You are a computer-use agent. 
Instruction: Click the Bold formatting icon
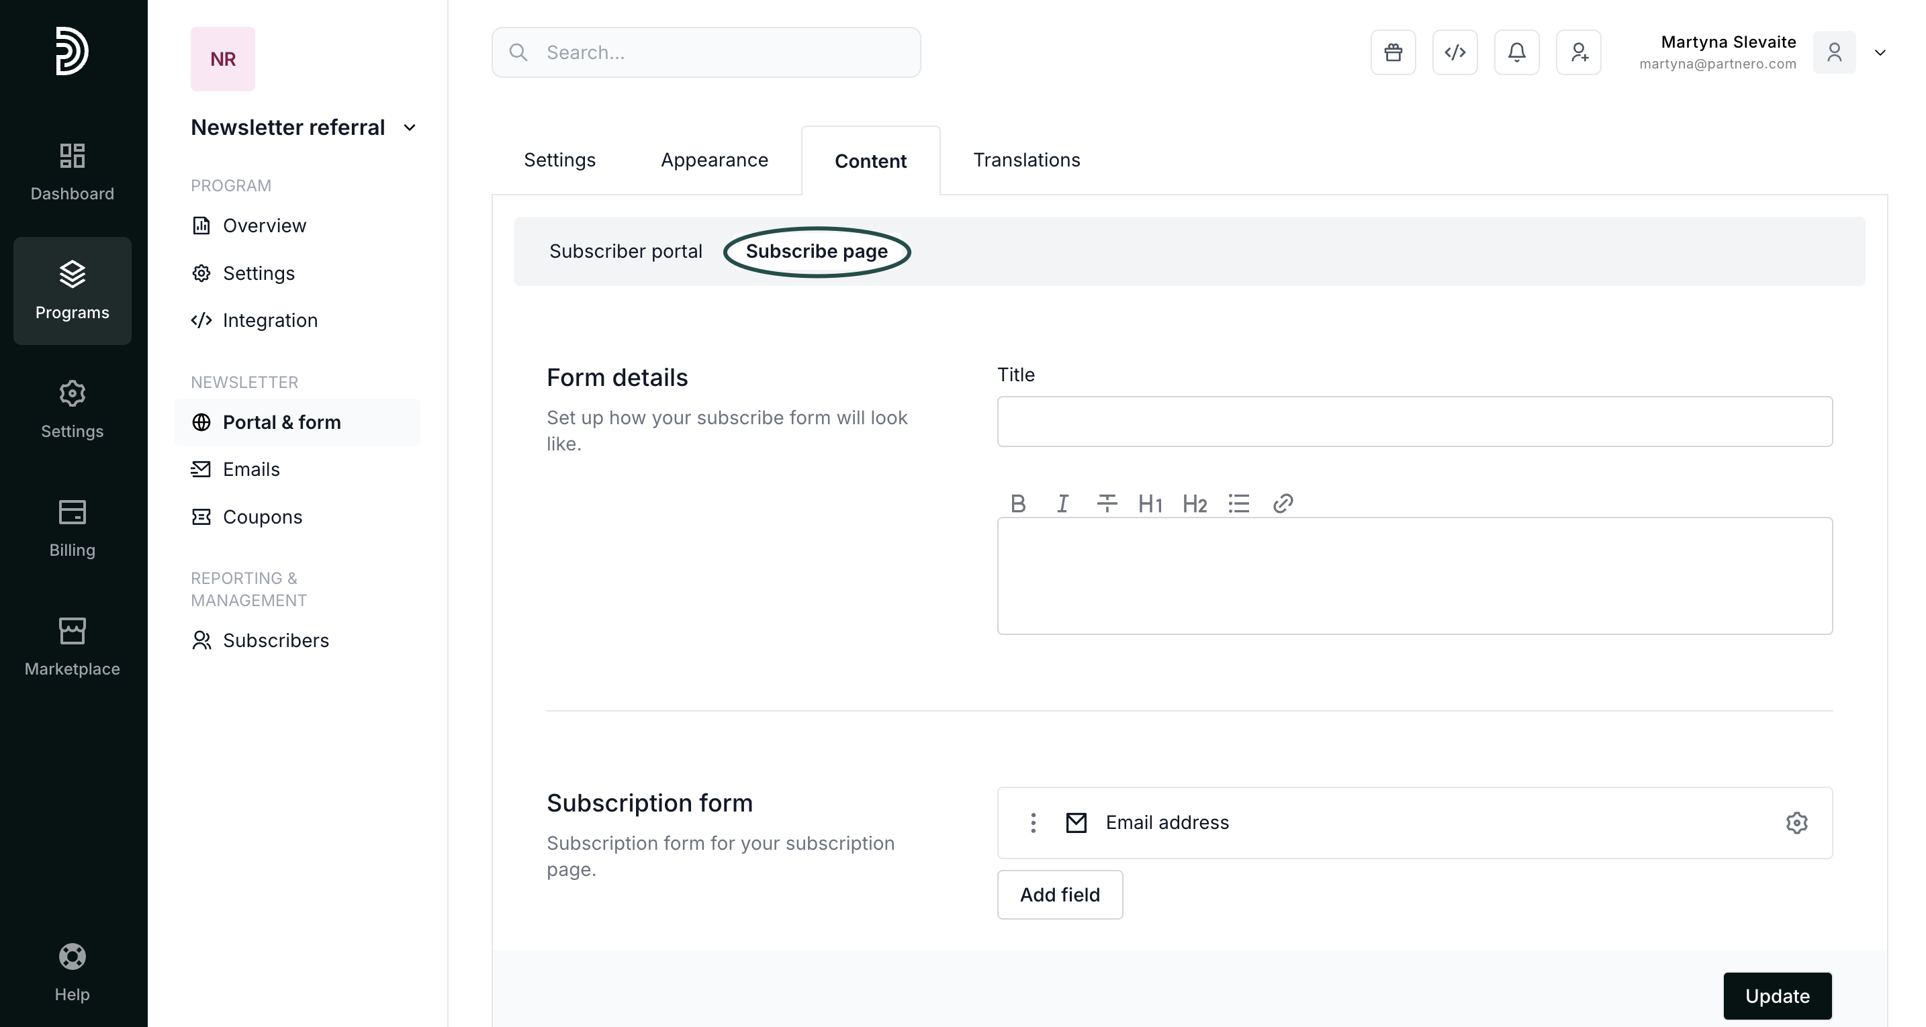[1017, 503]
